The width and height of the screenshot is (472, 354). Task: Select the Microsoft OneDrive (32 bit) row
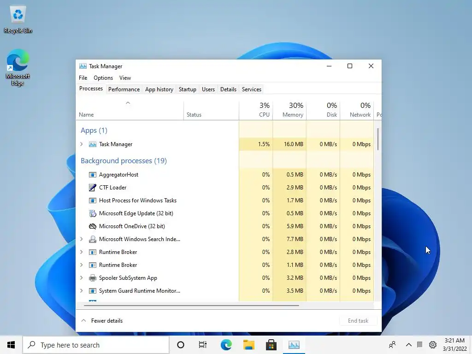[224, 226]
